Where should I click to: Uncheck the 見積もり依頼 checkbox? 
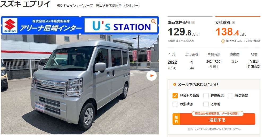tap(175, 96)
